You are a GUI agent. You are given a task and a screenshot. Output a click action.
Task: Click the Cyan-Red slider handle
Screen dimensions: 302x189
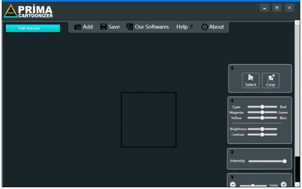tap(262, 107)
